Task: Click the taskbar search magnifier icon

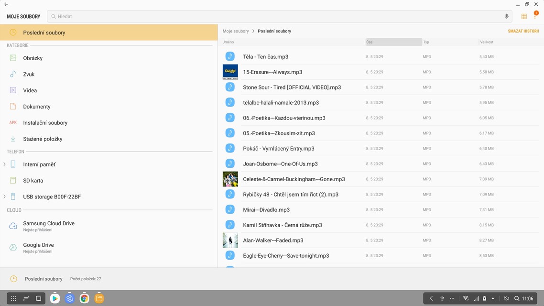Action: coord(517,298)
